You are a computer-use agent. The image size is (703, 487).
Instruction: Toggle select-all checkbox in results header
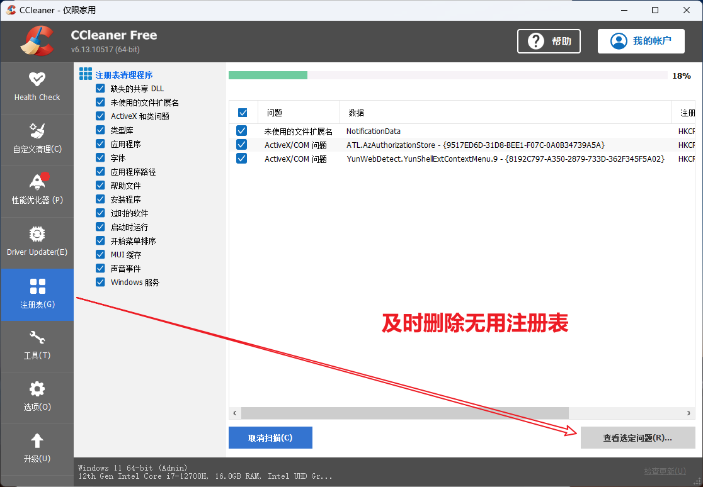click(x=243, y=113)
